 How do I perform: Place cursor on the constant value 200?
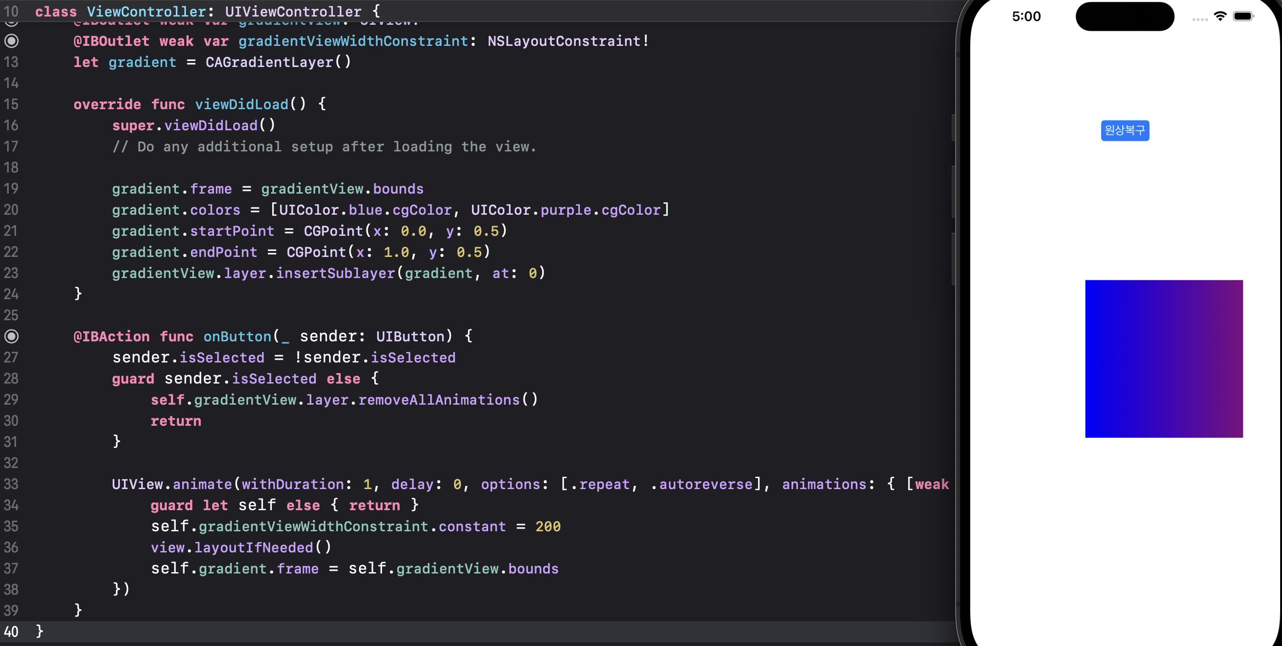pos(548,526)
